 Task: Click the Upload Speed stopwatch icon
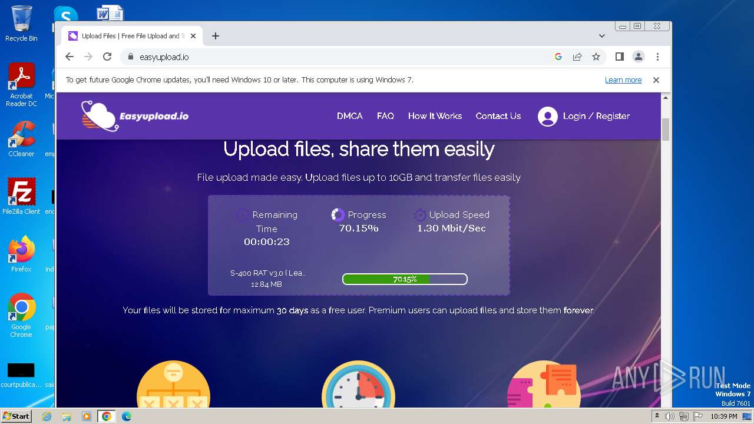(419, 215)
